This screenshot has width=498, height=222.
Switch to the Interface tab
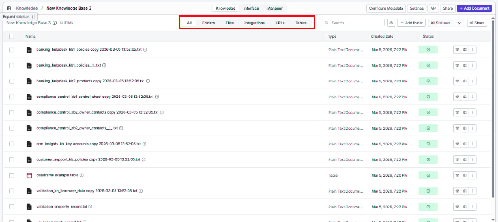(251, 8)
